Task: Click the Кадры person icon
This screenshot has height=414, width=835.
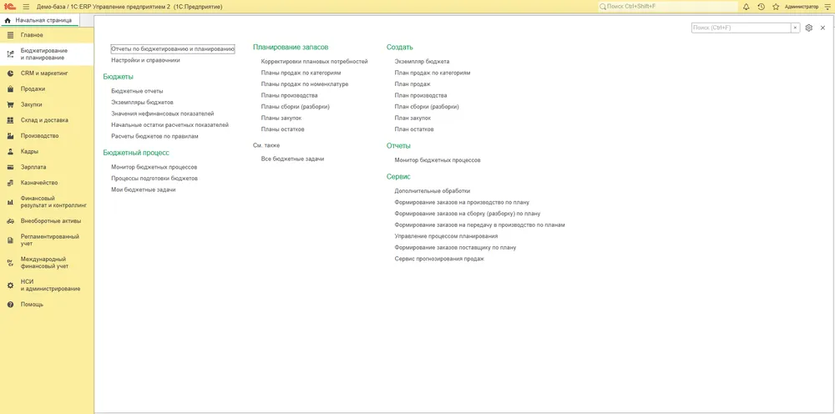Action: click(x=10, y=152)
